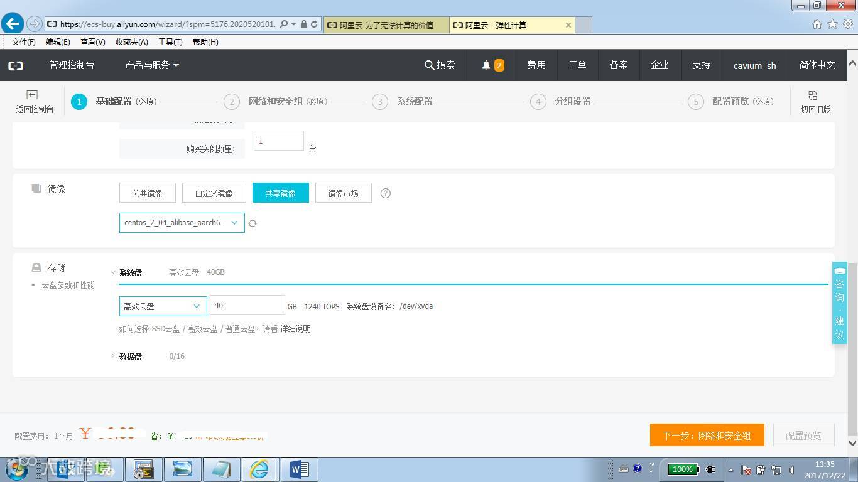
Task: Open the shared image selection dropdown
Action: click(x=182, y=223)
